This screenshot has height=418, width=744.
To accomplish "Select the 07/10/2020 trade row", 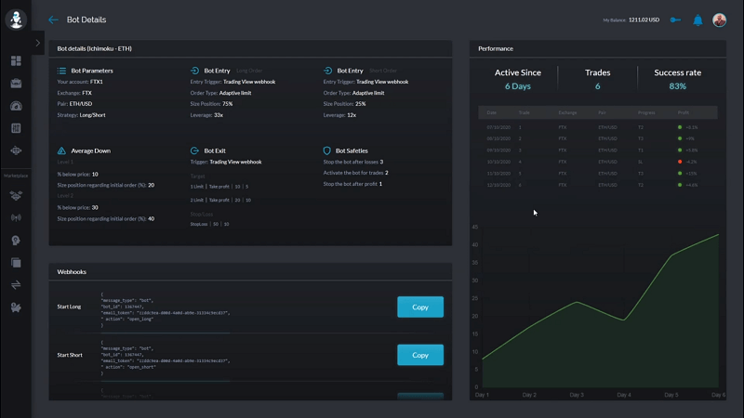I will [597, 127].
